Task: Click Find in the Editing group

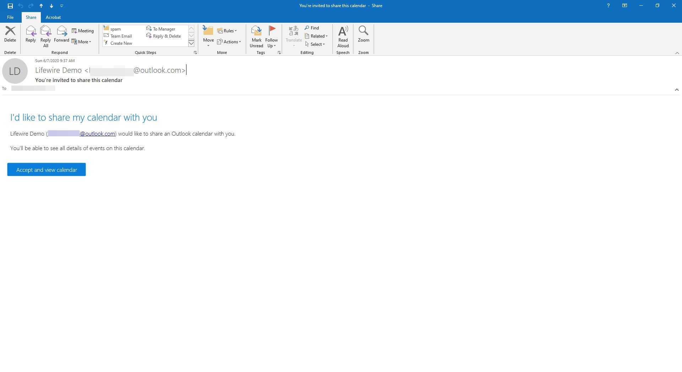Action: [x=312, y=28]
